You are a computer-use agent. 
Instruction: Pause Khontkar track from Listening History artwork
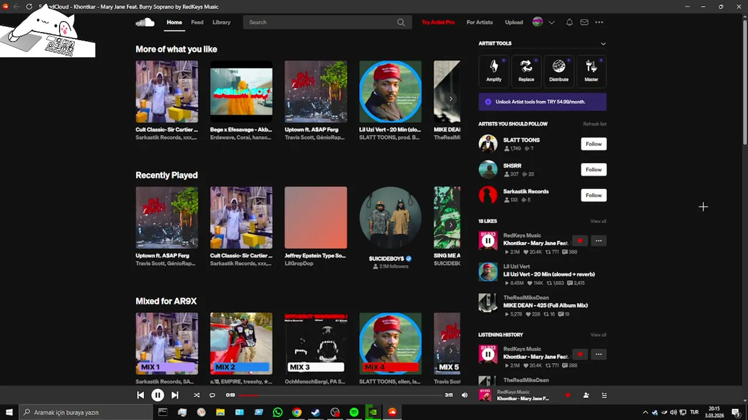[488, 354]
